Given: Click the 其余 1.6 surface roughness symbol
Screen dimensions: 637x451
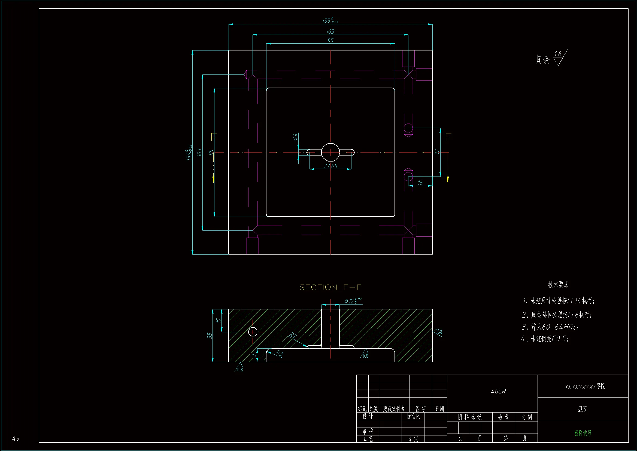Looking at the screenshot, I should click(x=558, y=59).
